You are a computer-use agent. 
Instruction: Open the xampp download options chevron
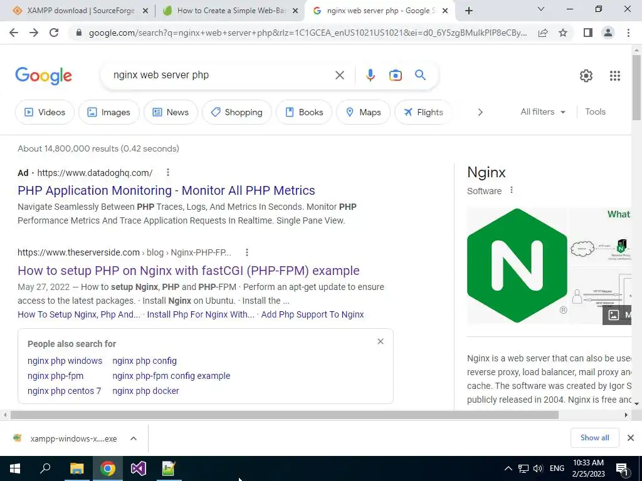tap(134, 438)
